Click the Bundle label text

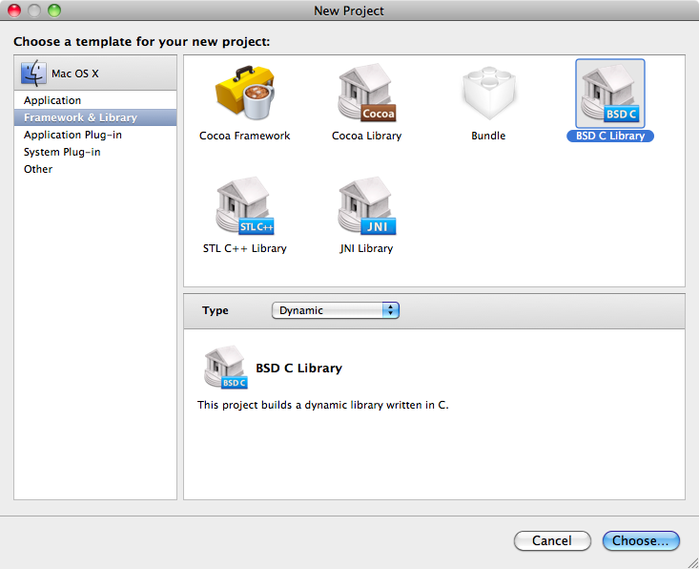(x=488, y=136)
